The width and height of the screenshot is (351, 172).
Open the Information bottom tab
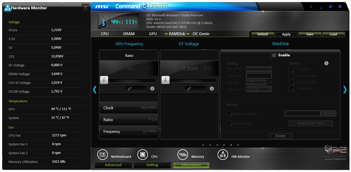[x=191, y=165]
